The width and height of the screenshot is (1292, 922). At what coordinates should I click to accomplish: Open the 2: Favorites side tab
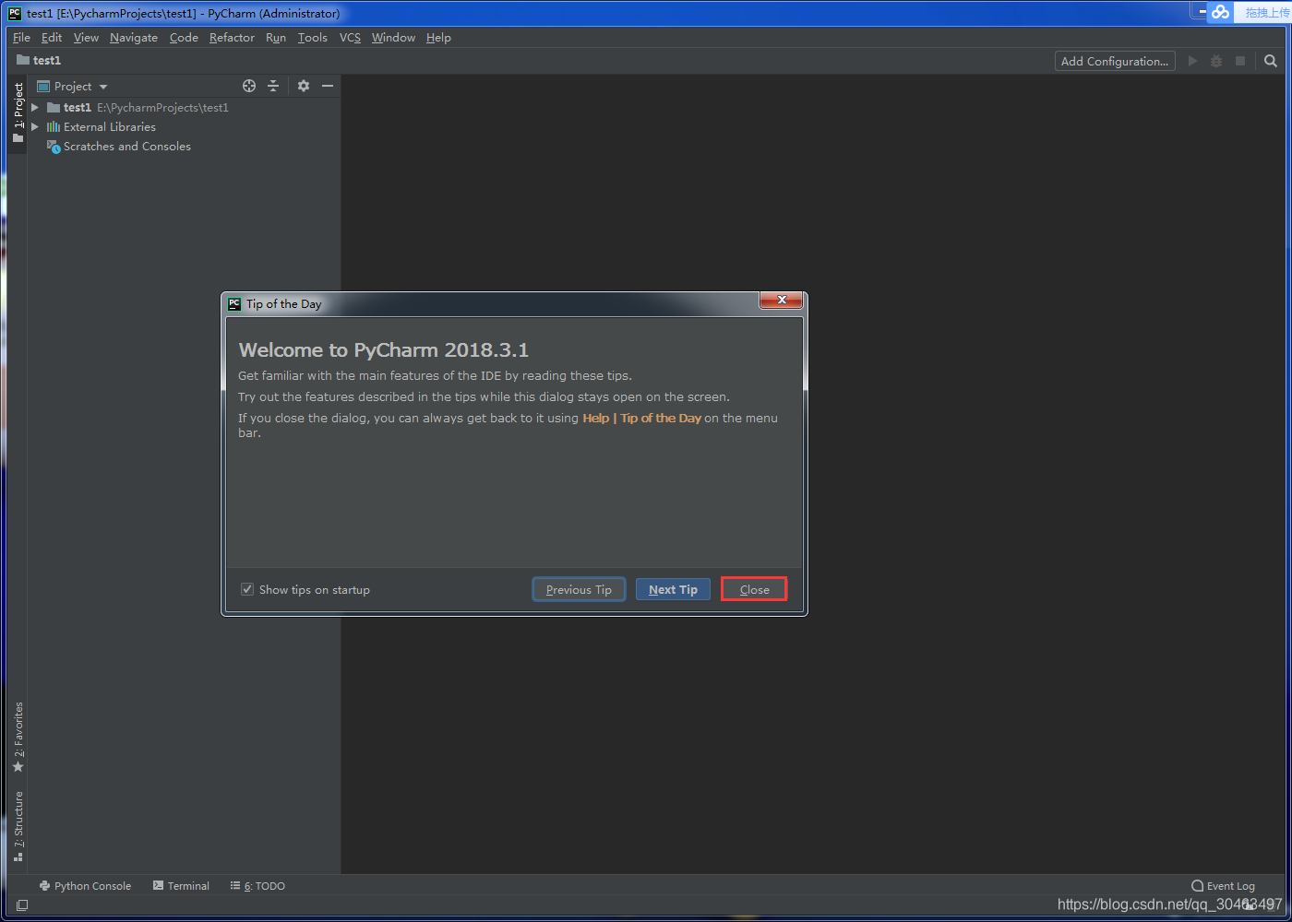(x=18, y=738)
